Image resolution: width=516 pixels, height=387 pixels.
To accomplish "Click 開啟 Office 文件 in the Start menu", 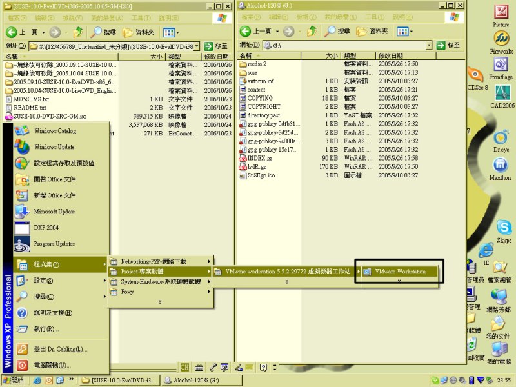I will (x=61, y=179).
